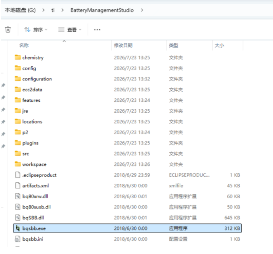Select the bqSBB.dll file name
The width and height of the screenshot is (273, 254).
tap(33, 218)
